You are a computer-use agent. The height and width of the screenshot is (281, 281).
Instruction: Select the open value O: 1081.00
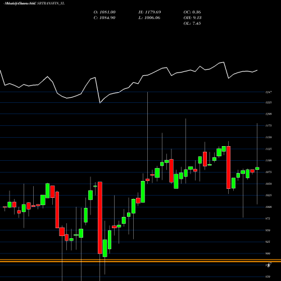(x=105, y=12)
